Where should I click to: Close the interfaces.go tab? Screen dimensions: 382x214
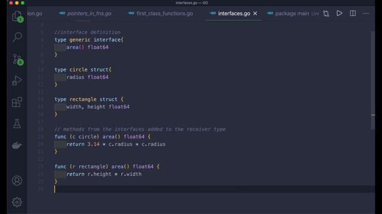click(x=255, y=14)
